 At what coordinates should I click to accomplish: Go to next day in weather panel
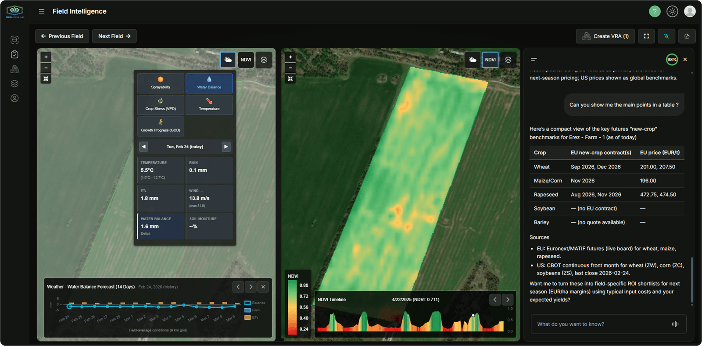coord(226,147)
